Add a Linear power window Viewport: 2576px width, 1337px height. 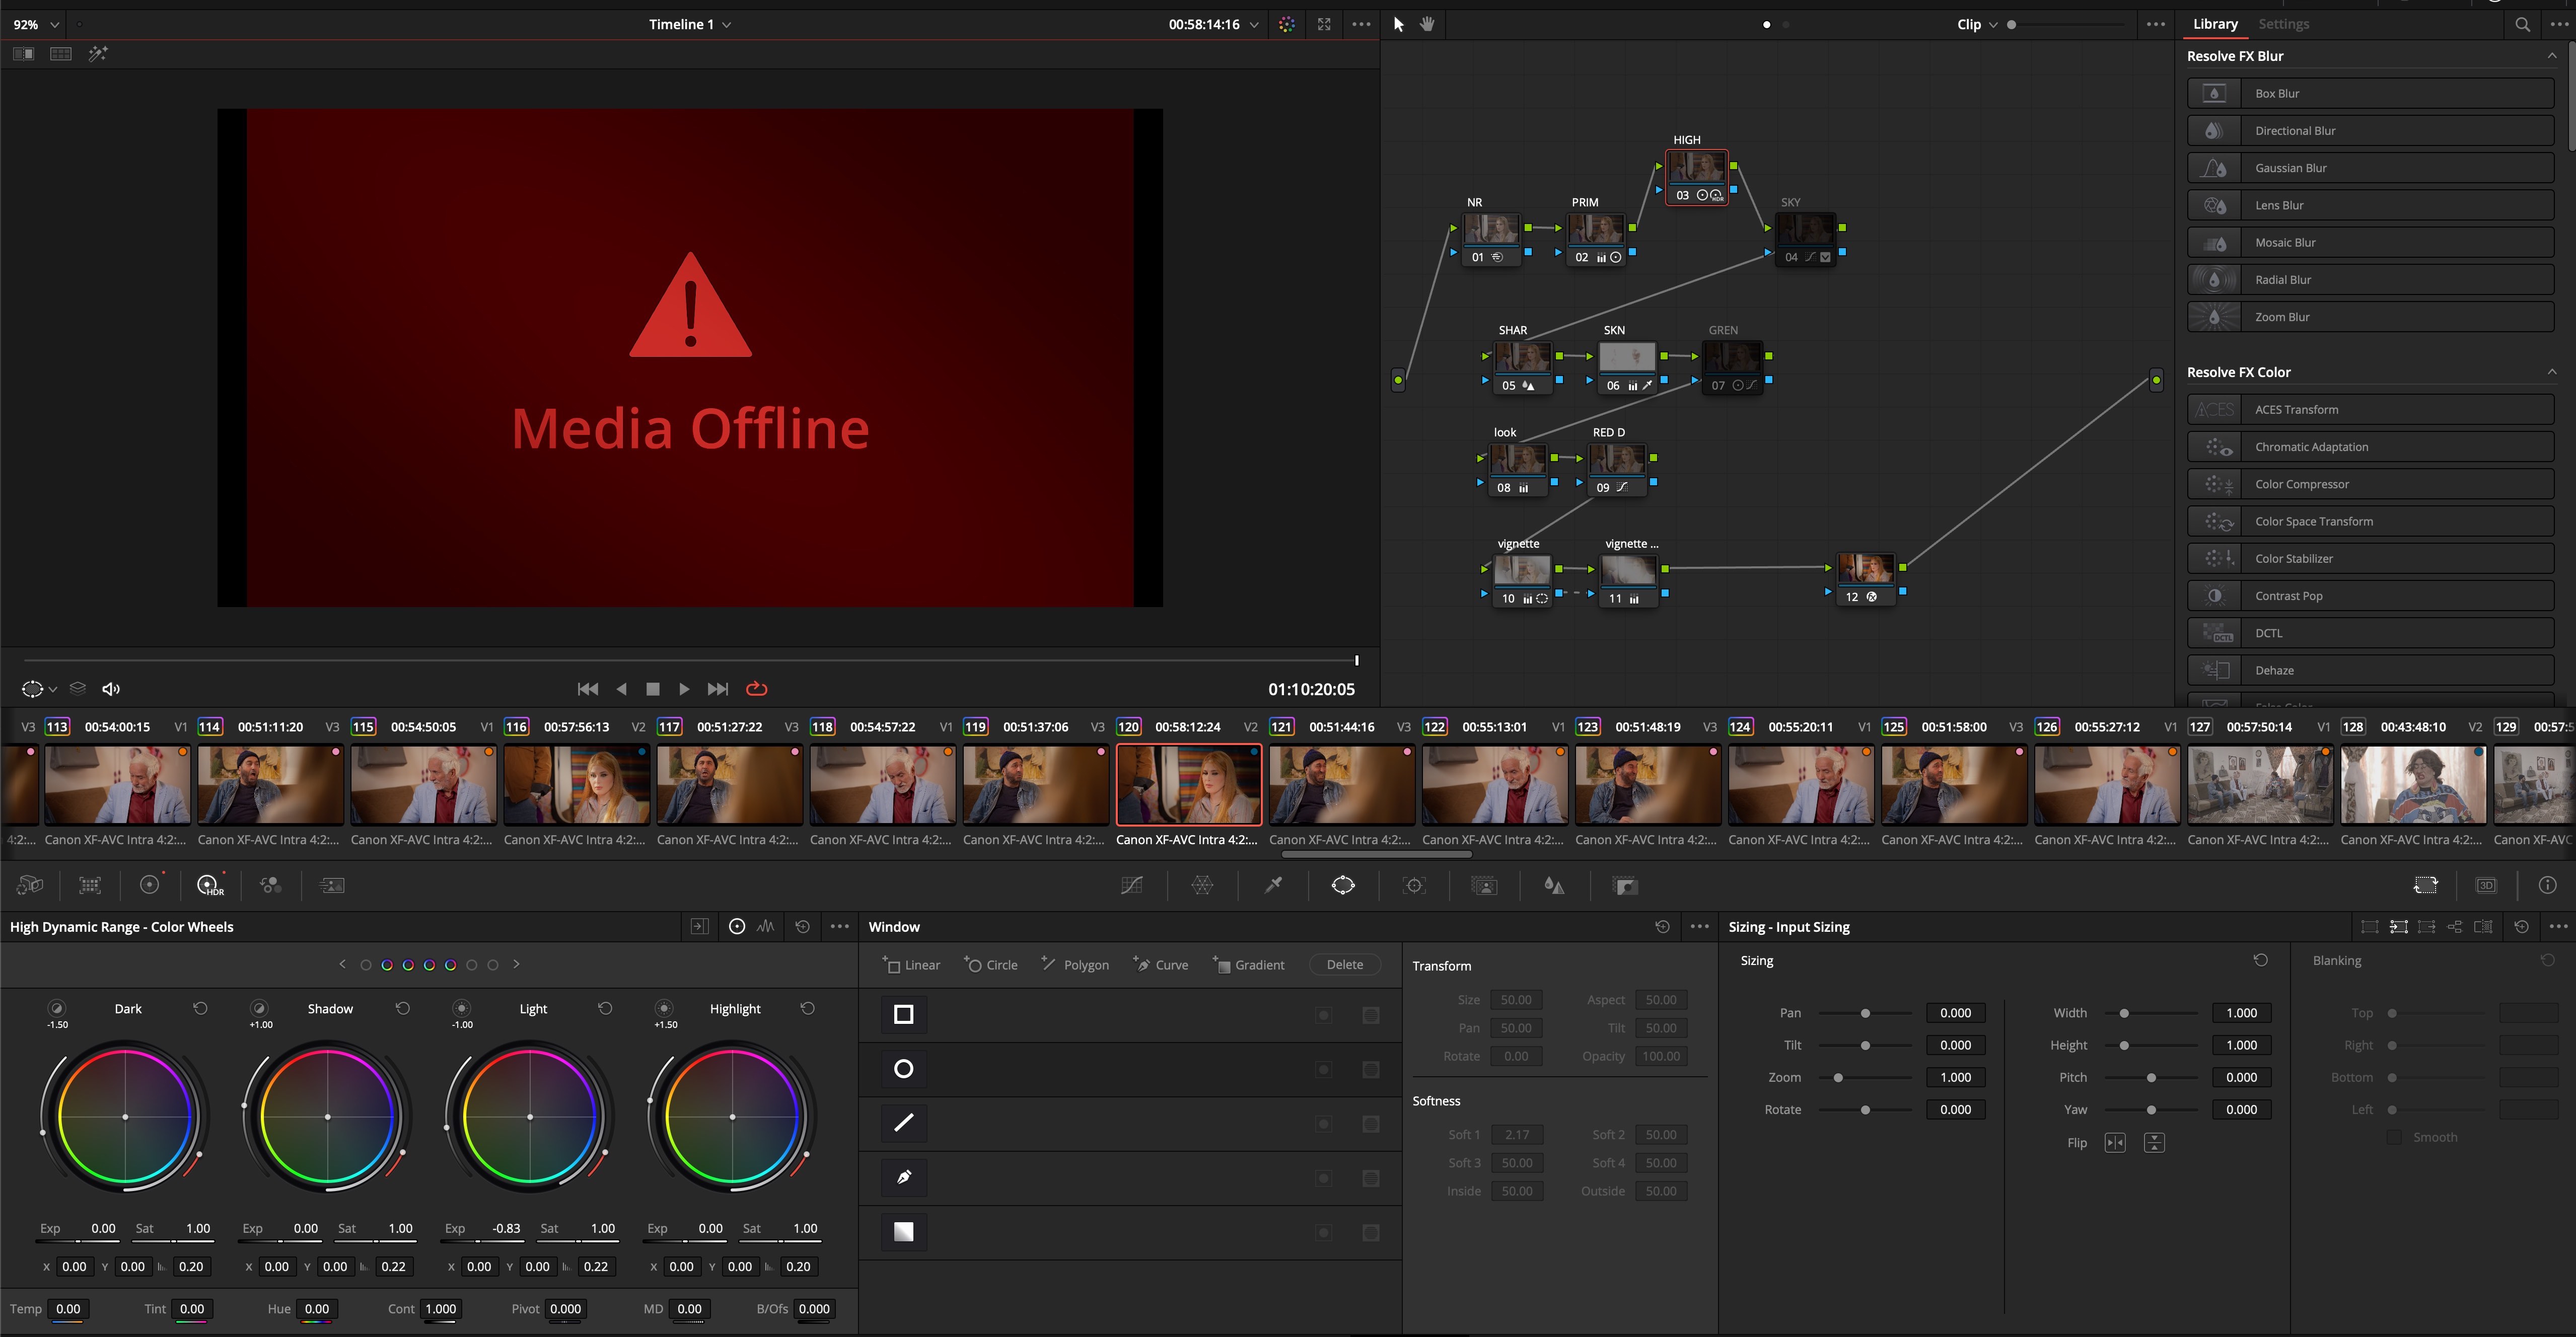[911, 964]
